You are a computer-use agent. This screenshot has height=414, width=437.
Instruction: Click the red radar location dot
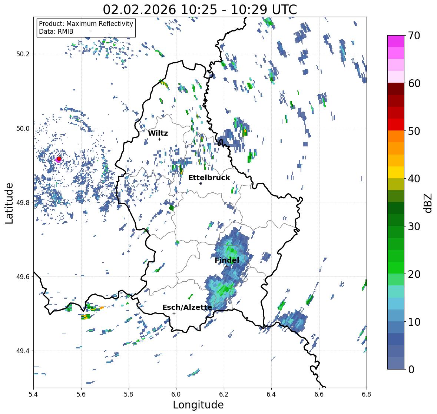[x=59, y=159]
